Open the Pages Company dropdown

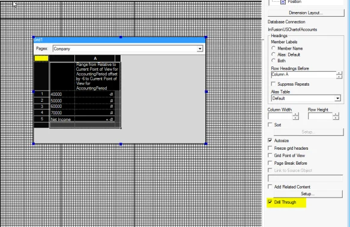(200, 49)
